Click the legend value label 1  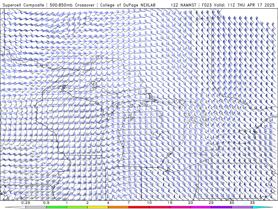coord(67,203)
